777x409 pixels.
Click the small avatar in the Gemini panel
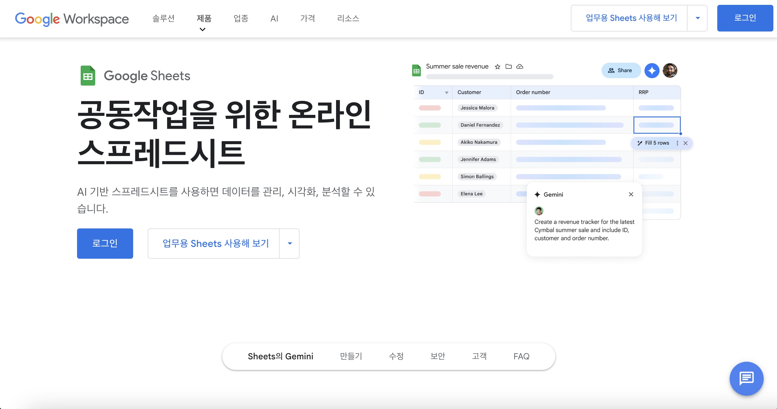pyautogui.click(x=539, y=211)
